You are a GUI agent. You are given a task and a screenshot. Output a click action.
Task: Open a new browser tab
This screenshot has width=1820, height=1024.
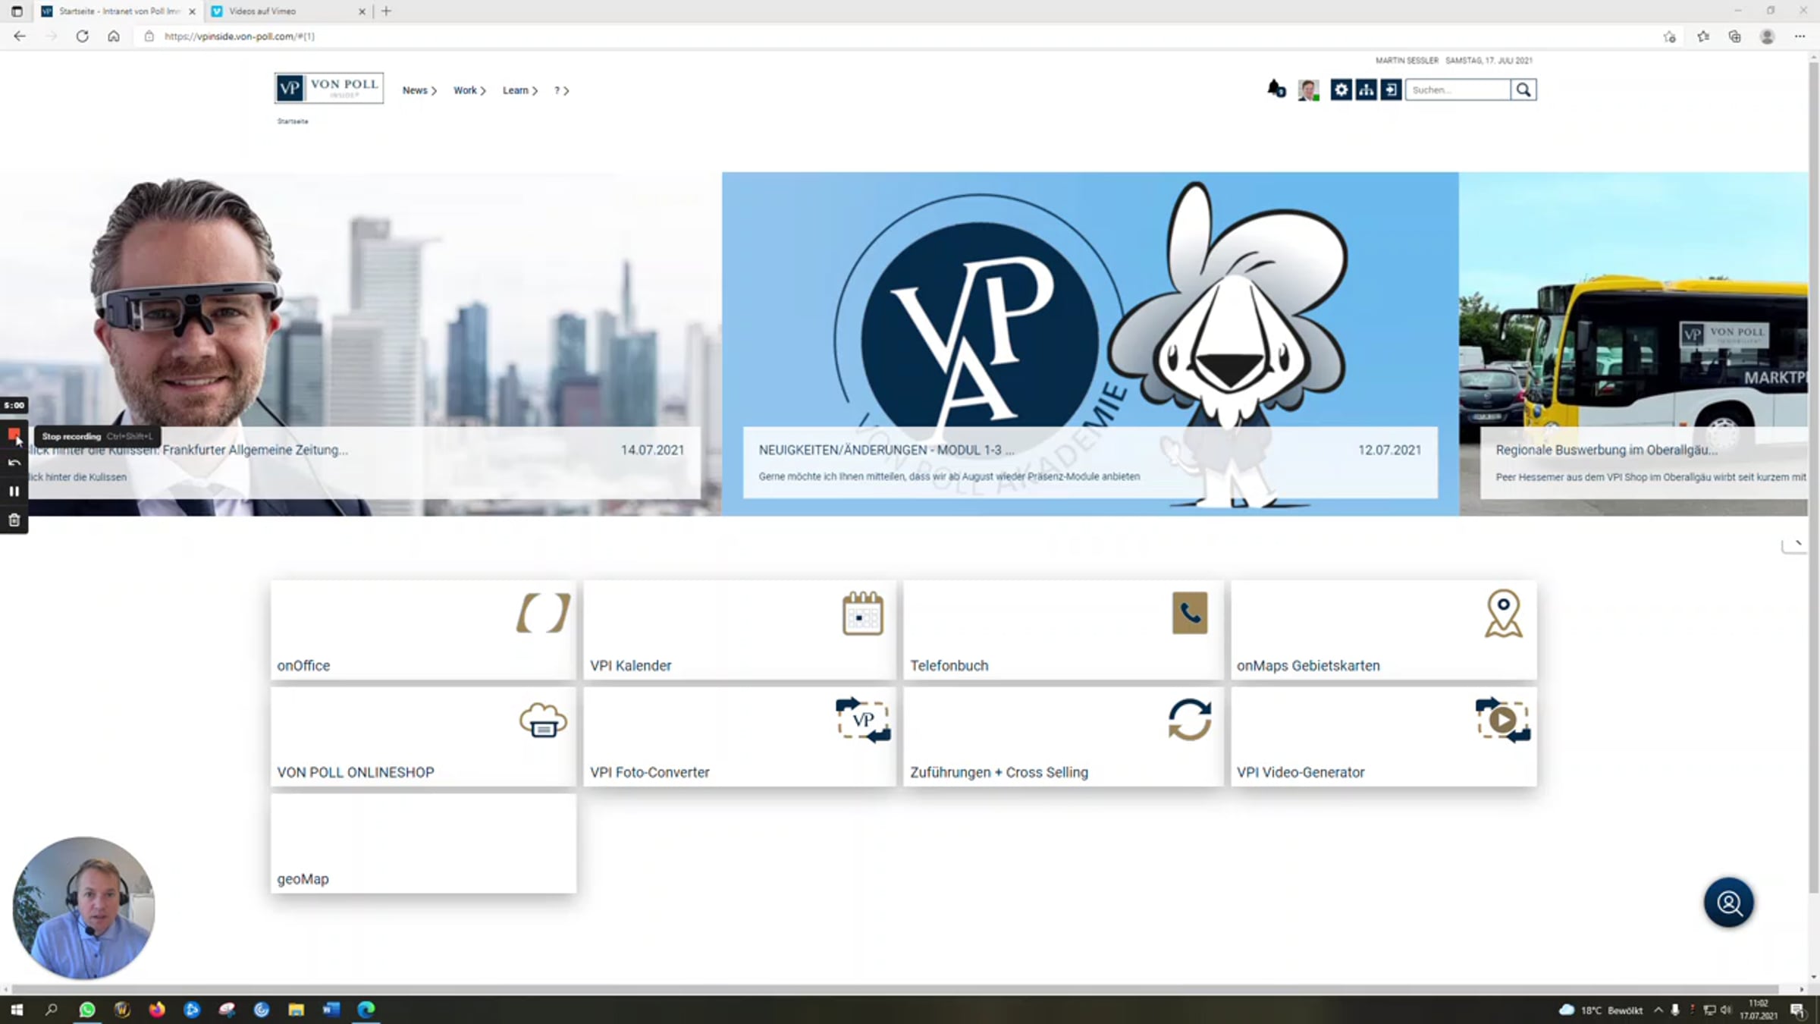click(386, 11)
